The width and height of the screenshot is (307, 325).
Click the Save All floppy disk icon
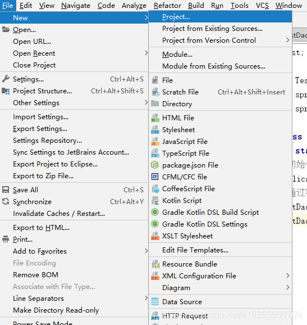6,189
